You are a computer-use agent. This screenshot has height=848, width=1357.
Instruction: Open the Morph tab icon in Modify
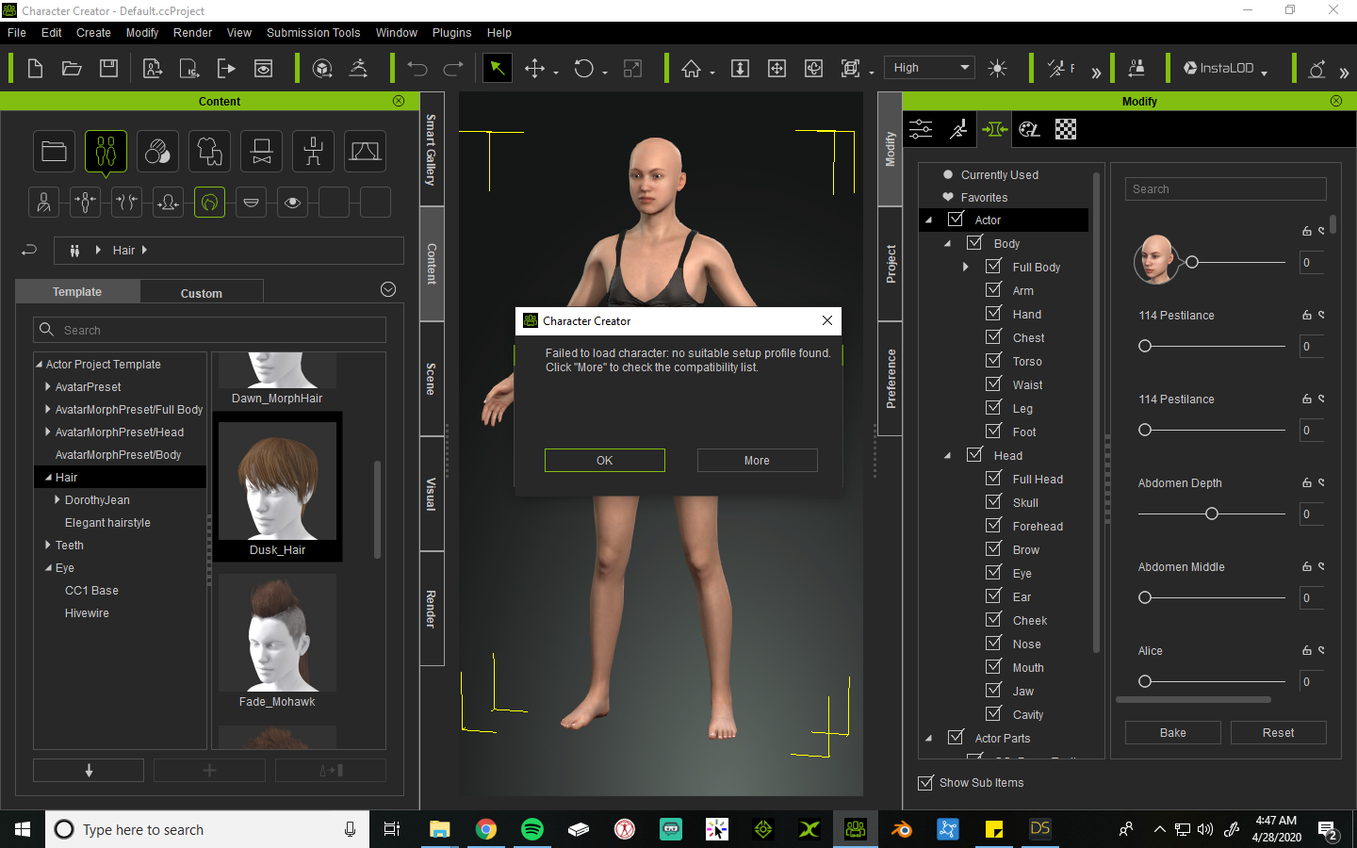[994, 129]
